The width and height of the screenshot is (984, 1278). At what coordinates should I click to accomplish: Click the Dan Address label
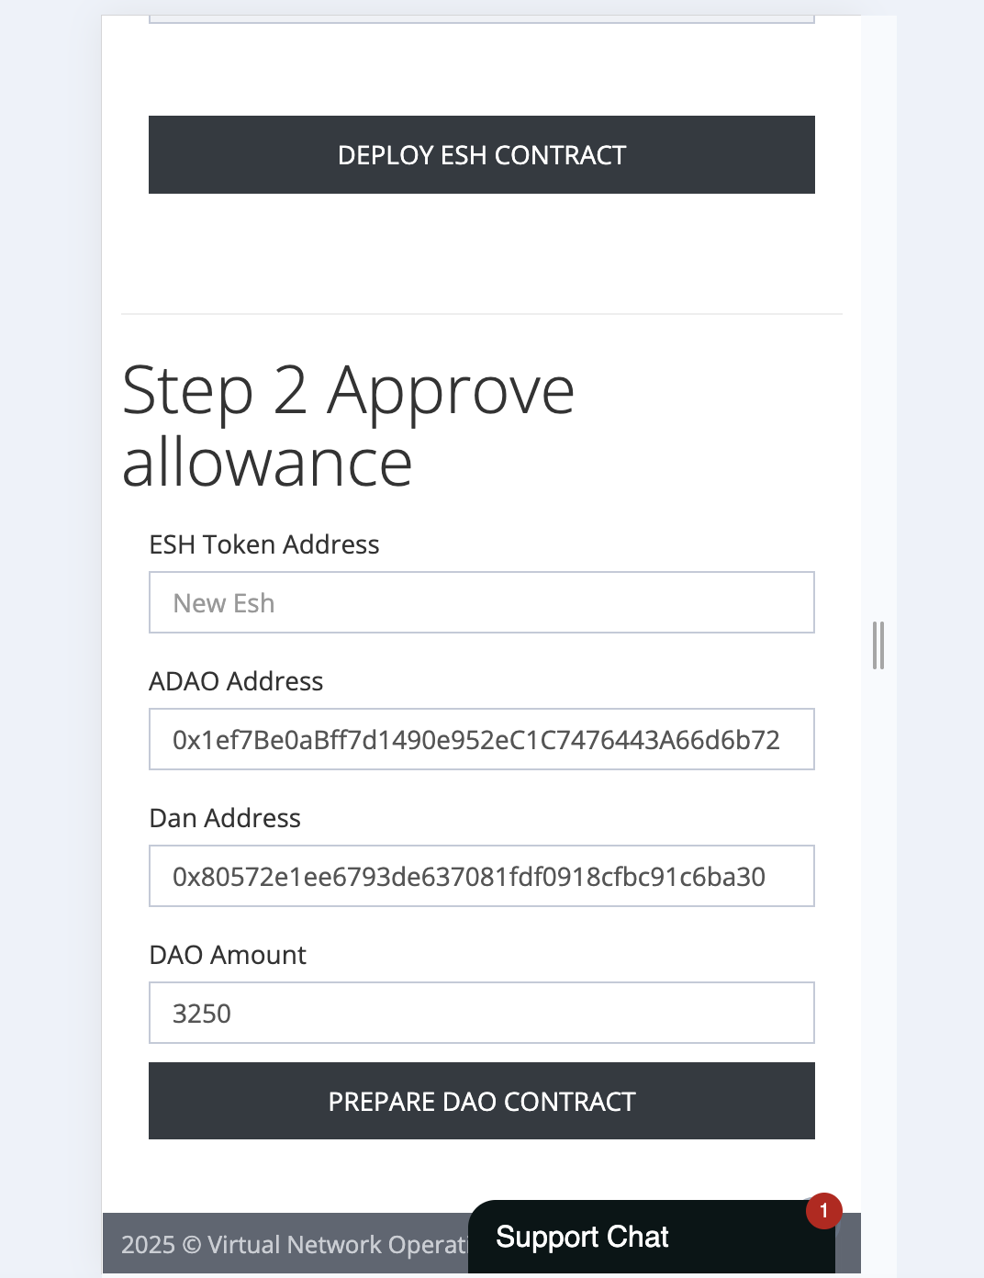pos(225,818)
